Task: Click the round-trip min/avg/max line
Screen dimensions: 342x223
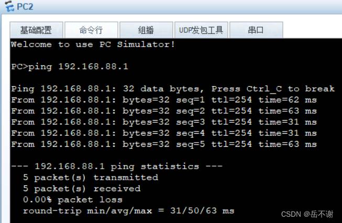Action: click(x=129, y=211)
